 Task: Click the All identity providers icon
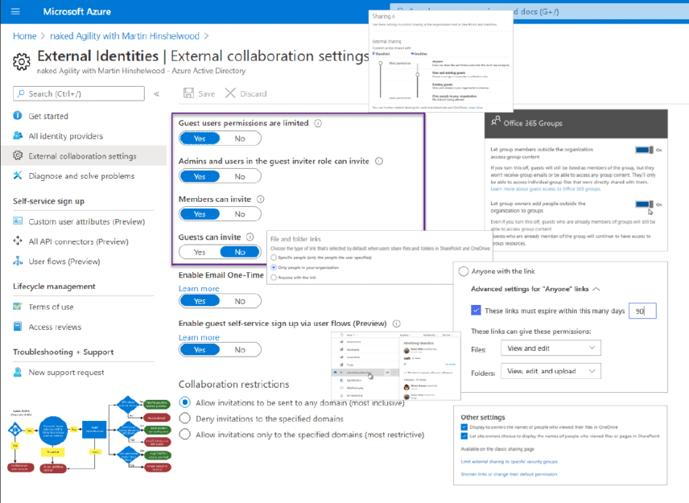(x=18, y=135)
